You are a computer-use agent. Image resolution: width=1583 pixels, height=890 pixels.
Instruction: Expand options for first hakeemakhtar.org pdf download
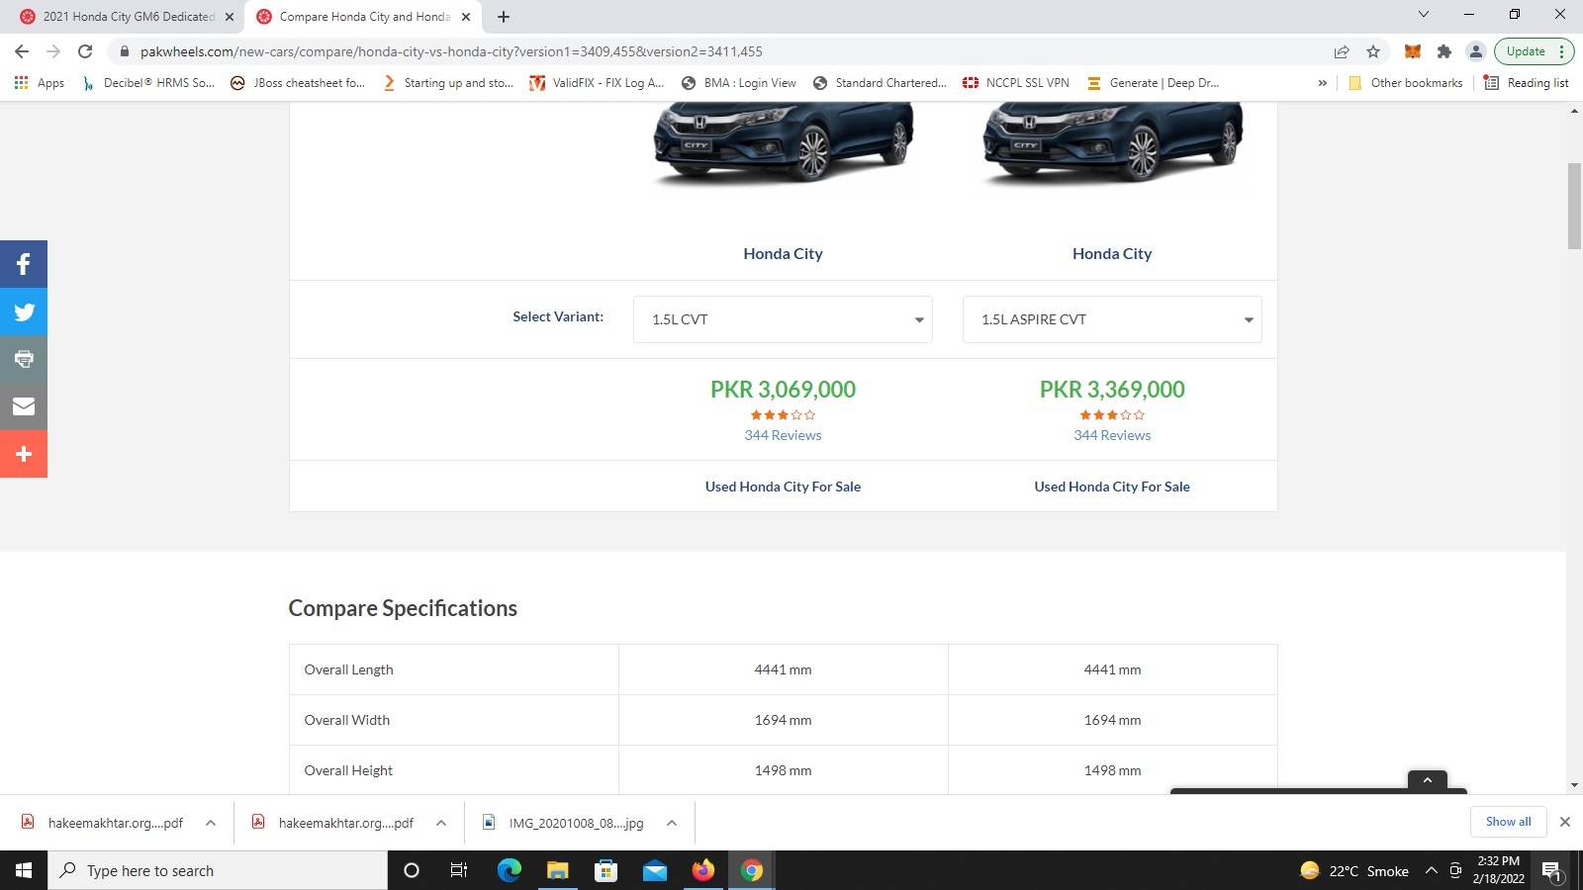(211, 823)
